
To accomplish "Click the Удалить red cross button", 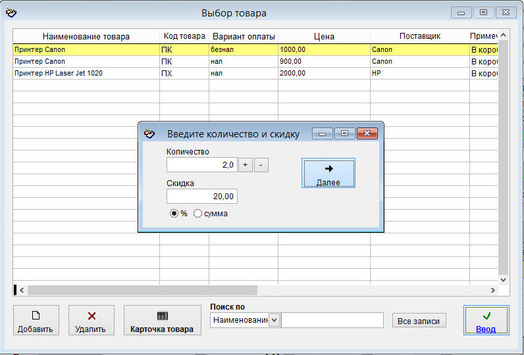I will (92, 321).
